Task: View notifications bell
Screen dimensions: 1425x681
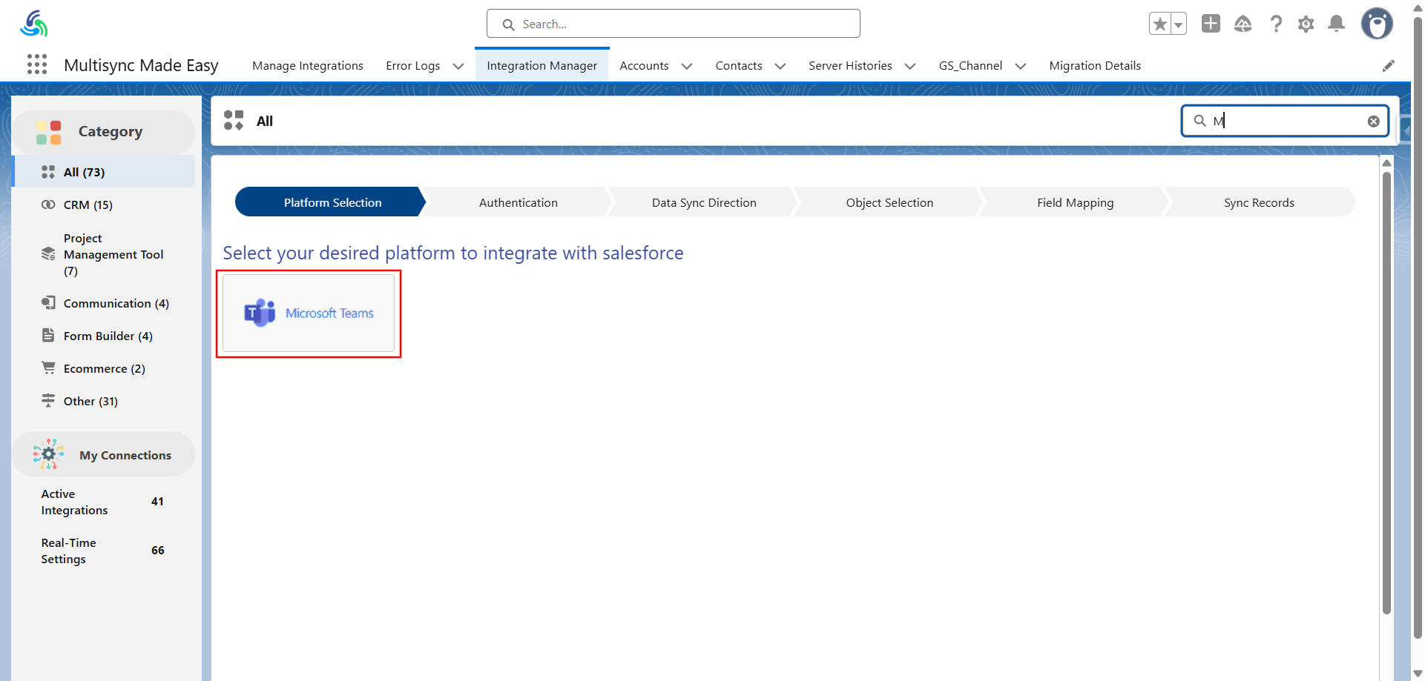Action: [x=1336, y=24]
